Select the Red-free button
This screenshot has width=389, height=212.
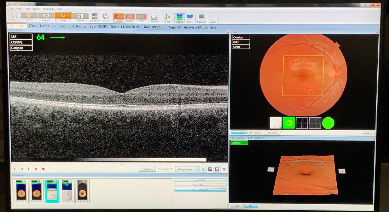tap(272, 132)
